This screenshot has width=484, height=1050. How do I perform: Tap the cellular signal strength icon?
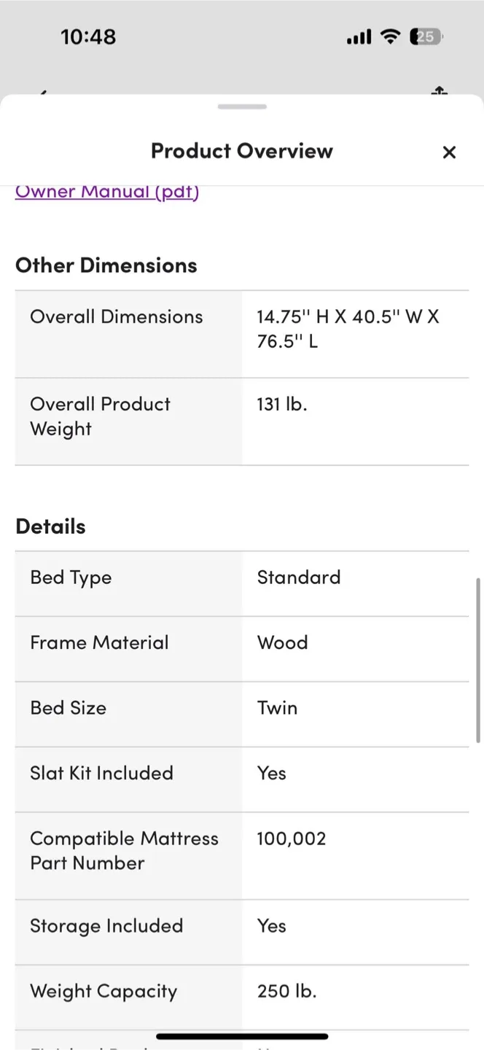point(358,36)
